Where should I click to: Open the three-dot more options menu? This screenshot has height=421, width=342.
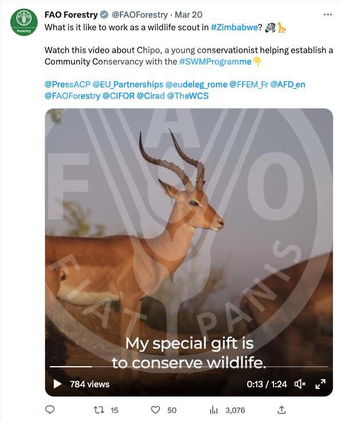pyautogui.click(x=328, y=14)
